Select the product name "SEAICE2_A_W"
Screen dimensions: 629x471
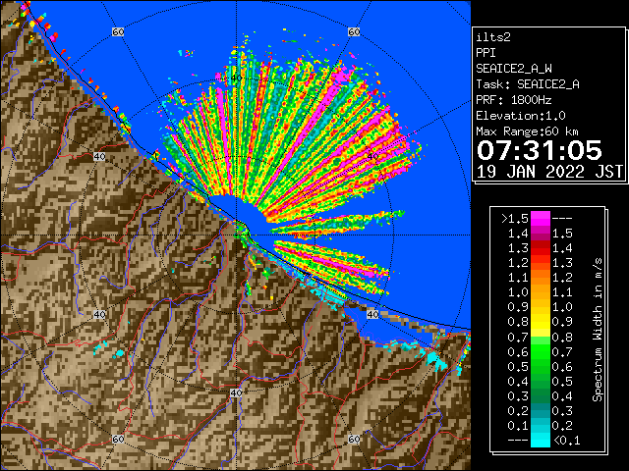pos(514,69)
